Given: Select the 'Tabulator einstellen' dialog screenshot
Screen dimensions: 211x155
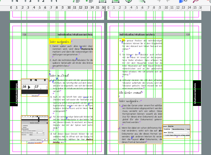Looking at the screenshot, I should 34,128.
